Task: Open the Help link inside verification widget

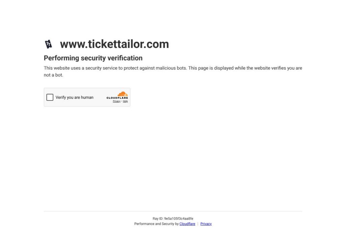Action: pyautogui.click(x=125, y=101)
